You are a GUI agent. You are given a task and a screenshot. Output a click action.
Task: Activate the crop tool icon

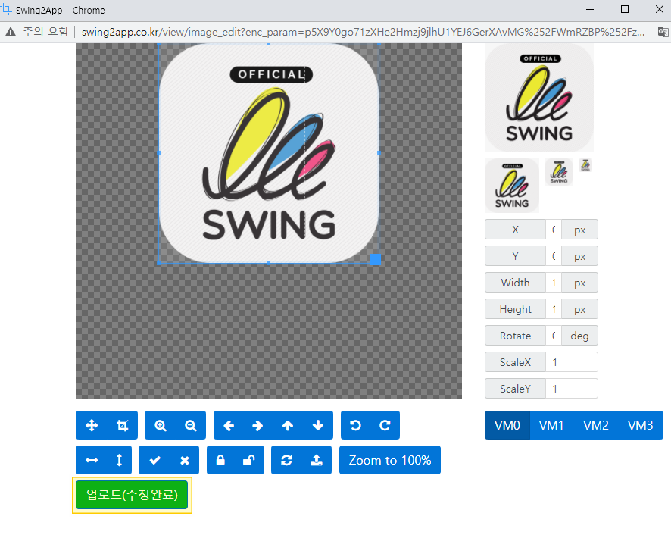pyautogui.click(x=122, y=426)
